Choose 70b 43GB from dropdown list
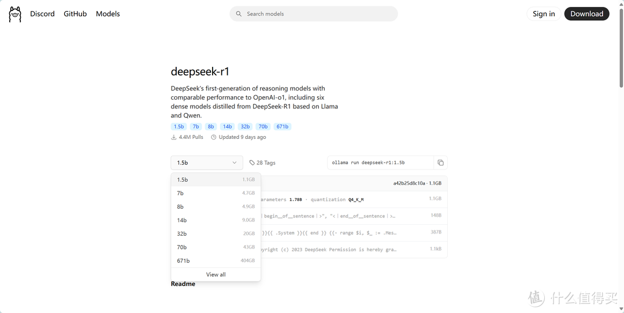 [216, 247]
